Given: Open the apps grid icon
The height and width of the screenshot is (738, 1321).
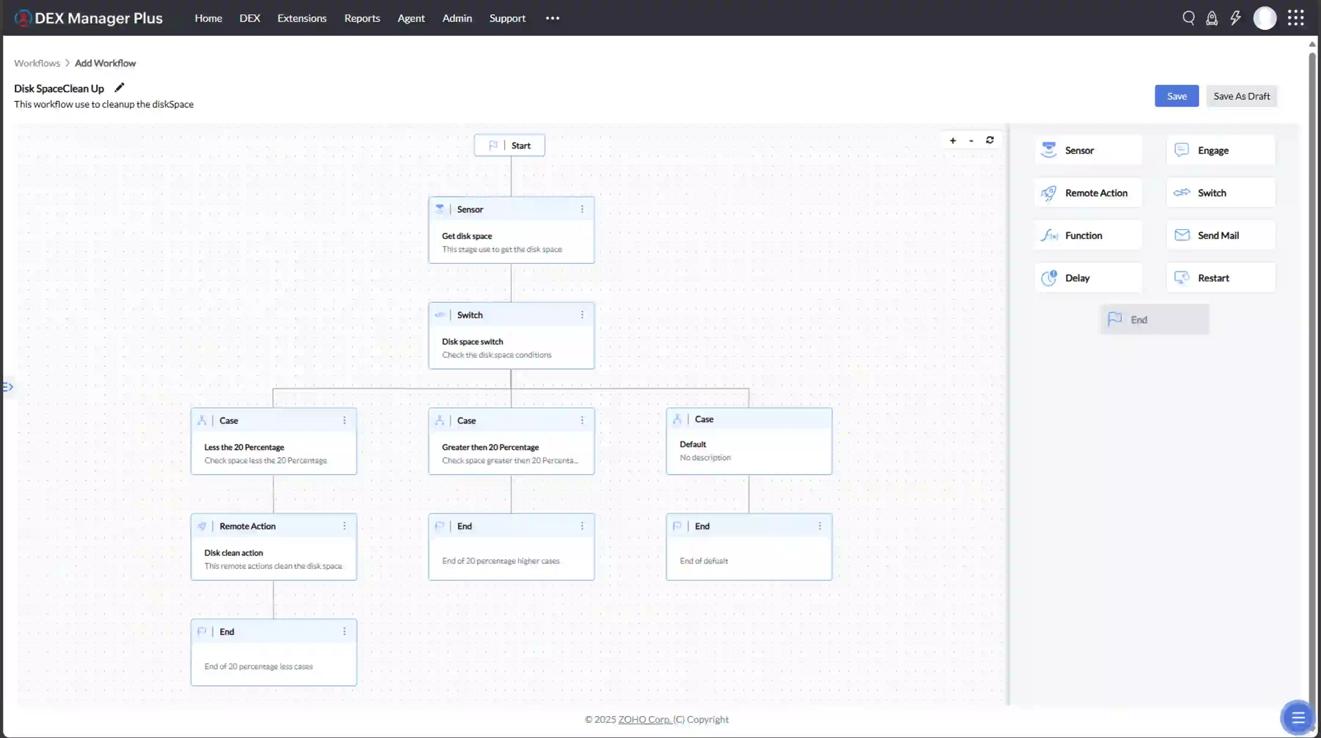Looking at the screenshot, I should tap(1295, 18).
